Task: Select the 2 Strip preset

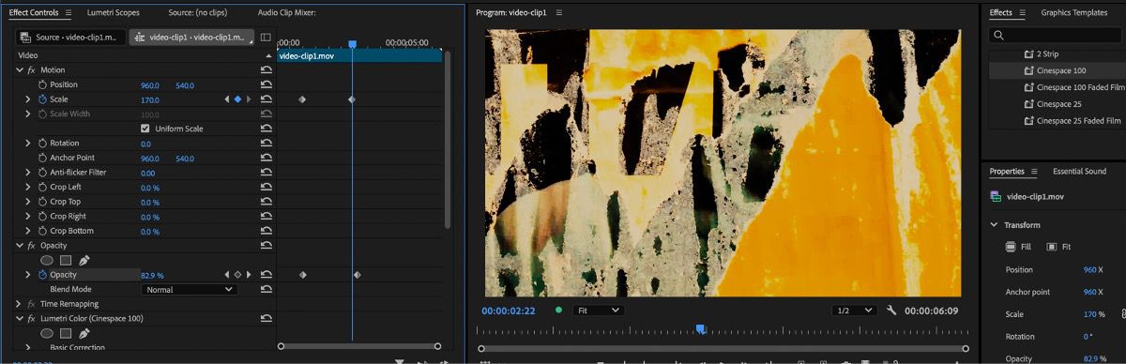Action: (x=1049, y=54)
